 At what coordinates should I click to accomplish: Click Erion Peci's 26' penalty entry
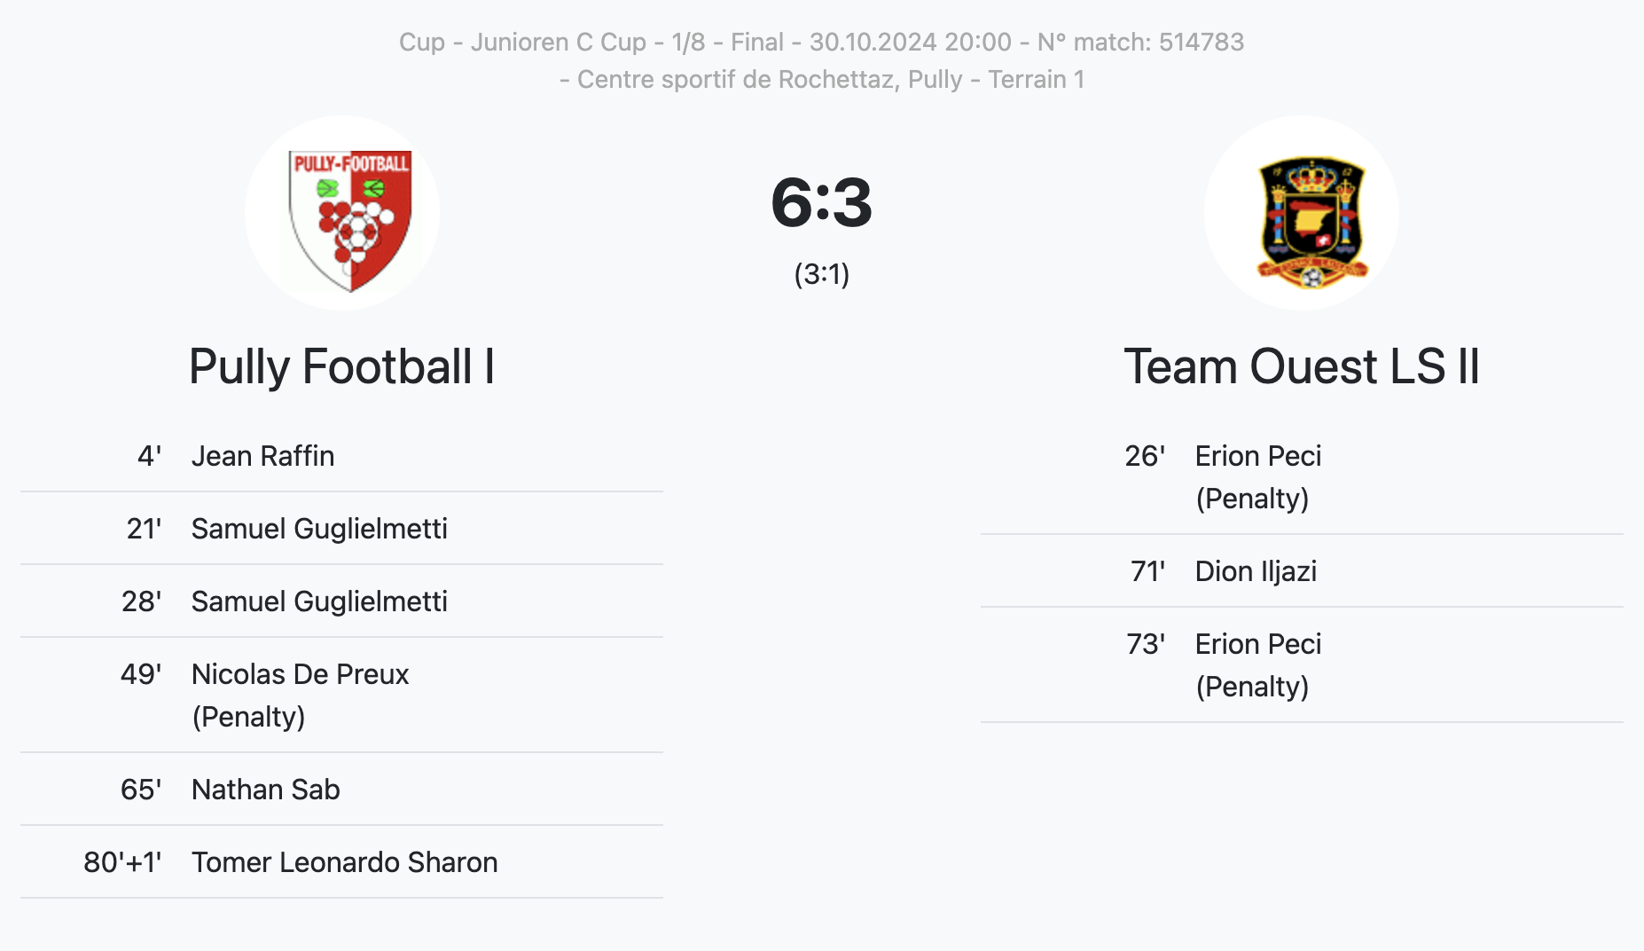[x=1302, y=477]
